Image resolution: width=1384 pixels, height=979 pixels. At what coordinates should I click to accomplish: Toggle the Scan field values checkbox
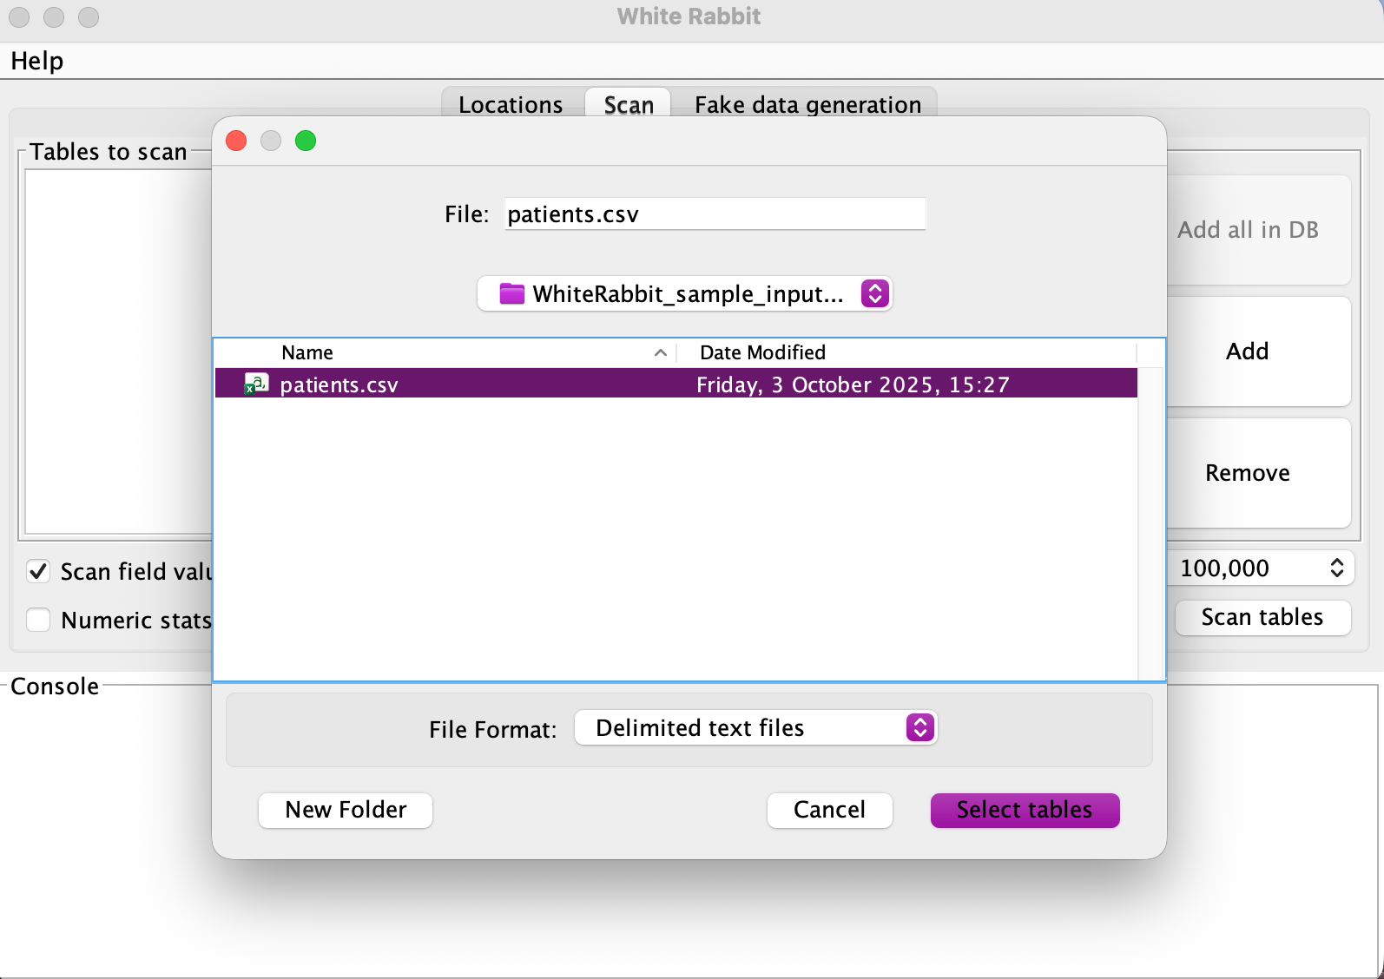[38, 571]
